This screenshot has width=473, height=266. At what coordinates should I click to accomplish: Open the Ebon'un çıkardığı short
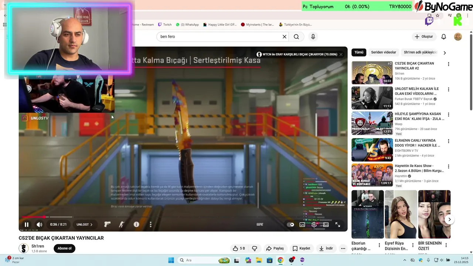[x=367, y=214]
